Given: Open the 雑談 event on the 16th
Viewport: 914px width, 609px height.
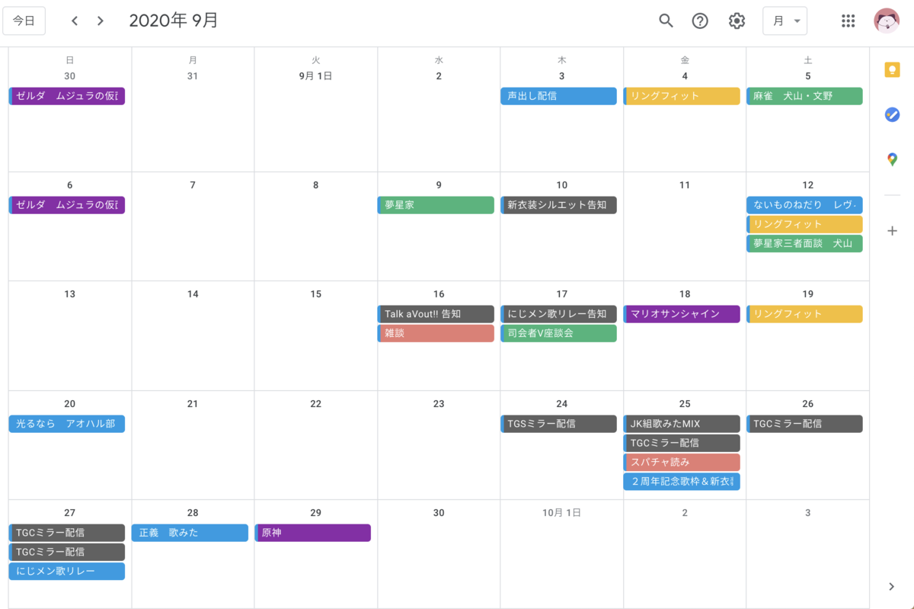Looking at the screenshot, I should (436, 333).
